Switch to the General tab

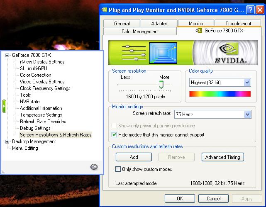tap(122, 23)
